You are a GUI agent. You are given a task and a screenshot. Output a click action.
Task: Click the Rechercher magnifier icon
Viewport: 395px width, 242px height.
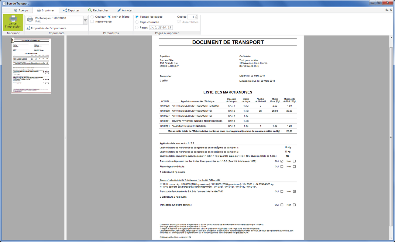click(90, 10)
